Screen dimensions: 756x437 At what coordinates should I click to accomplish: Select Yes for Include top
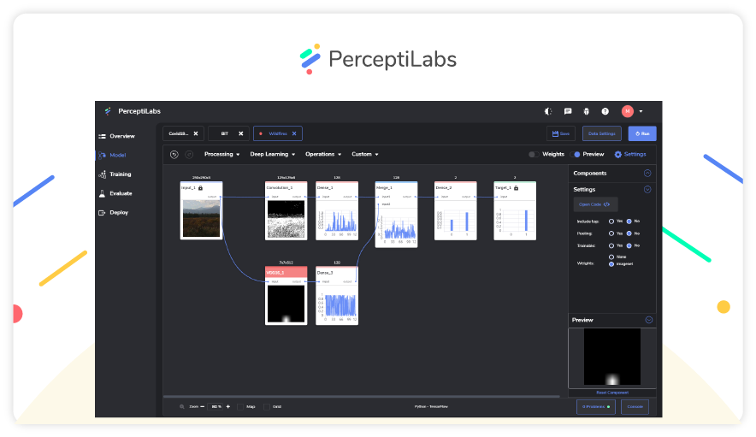611,221
